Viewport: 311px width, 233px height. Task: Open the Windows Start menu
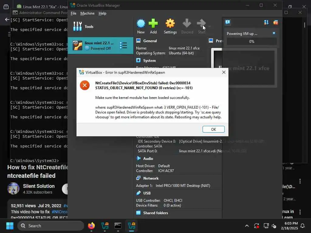pos(10,226)
